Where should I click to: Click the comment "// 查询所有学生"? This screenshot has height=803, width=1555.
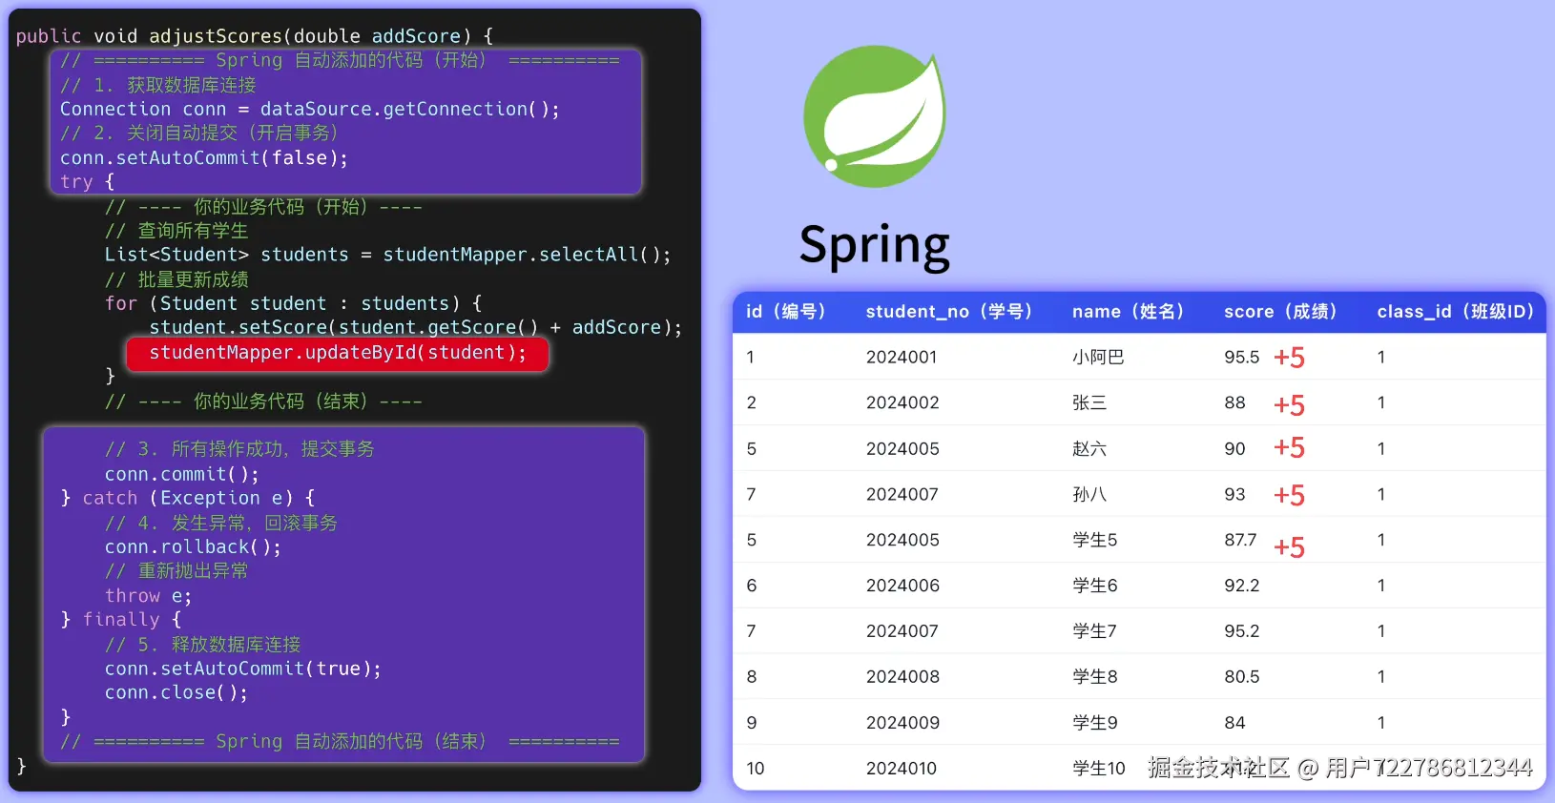176,232
